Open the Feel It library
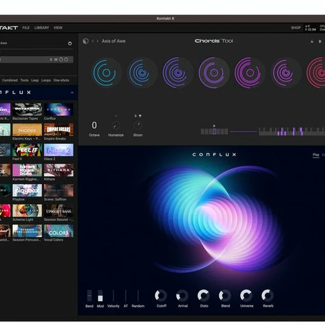The image size is (325, 325). coord(27,150)
